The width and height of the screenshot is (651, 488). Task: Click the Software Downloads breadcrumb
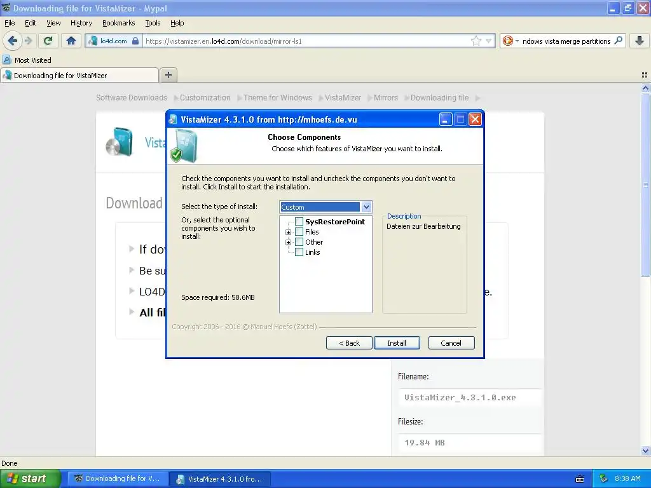pos(132,97)
